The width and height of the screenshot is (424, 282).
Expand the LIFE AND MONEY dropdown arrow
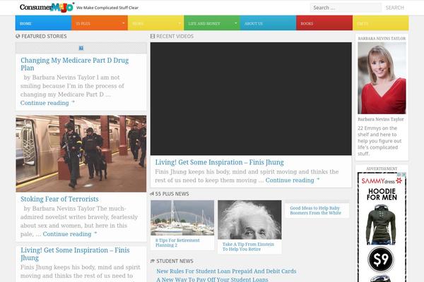[x=236, y=23]
